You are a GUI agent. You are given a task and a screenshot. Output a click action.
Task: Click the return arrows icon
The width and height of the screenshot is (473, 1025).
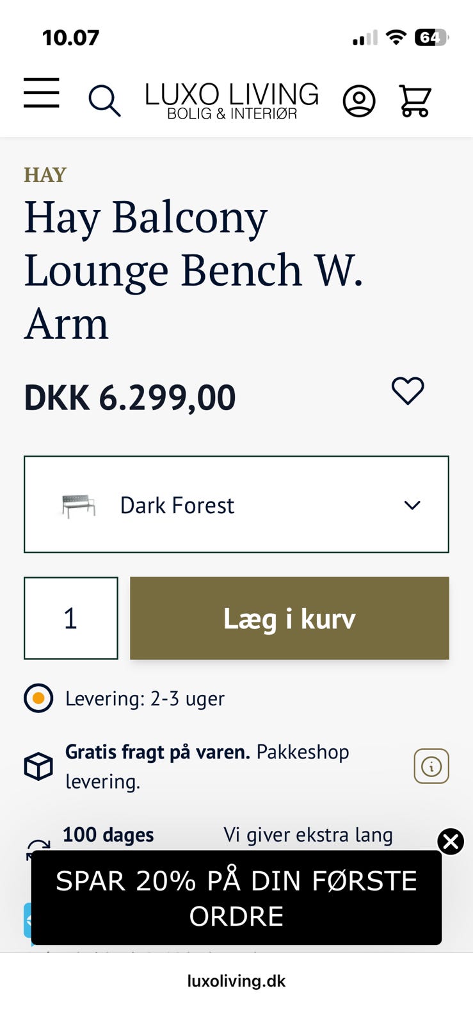pyautogui.click(x=38, y=848)
